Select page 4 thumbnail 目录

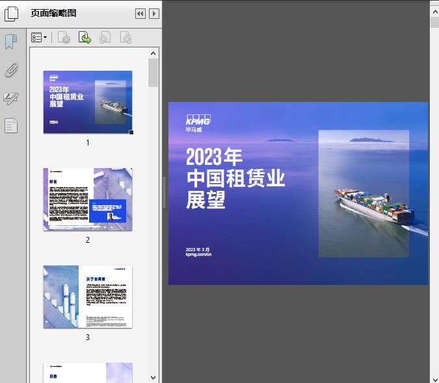tap(88, 373)
